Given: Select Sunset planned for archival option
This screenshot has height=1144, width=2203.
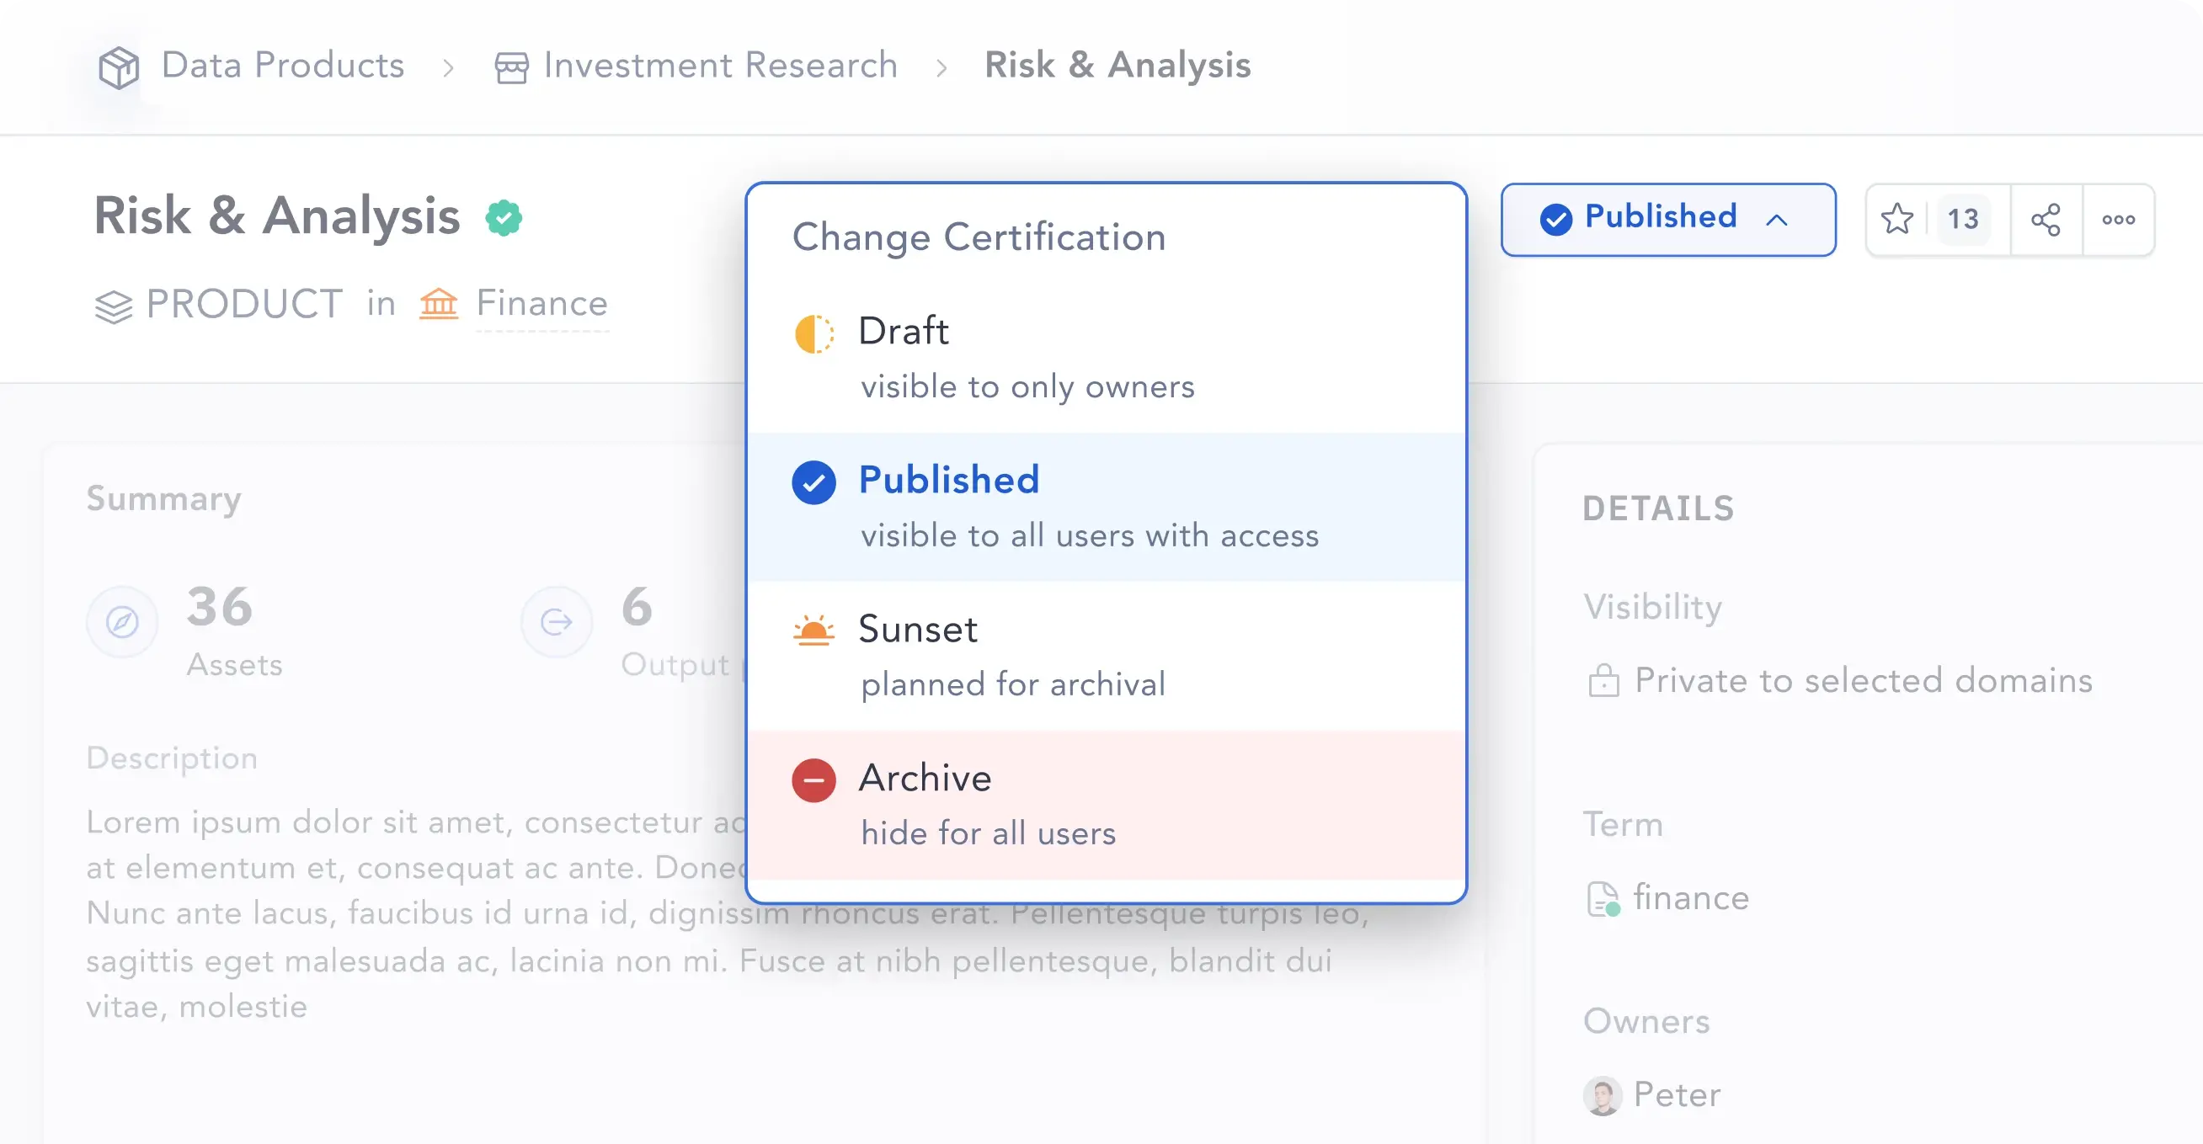Looking at the screenshot, I should (1106, 656).
